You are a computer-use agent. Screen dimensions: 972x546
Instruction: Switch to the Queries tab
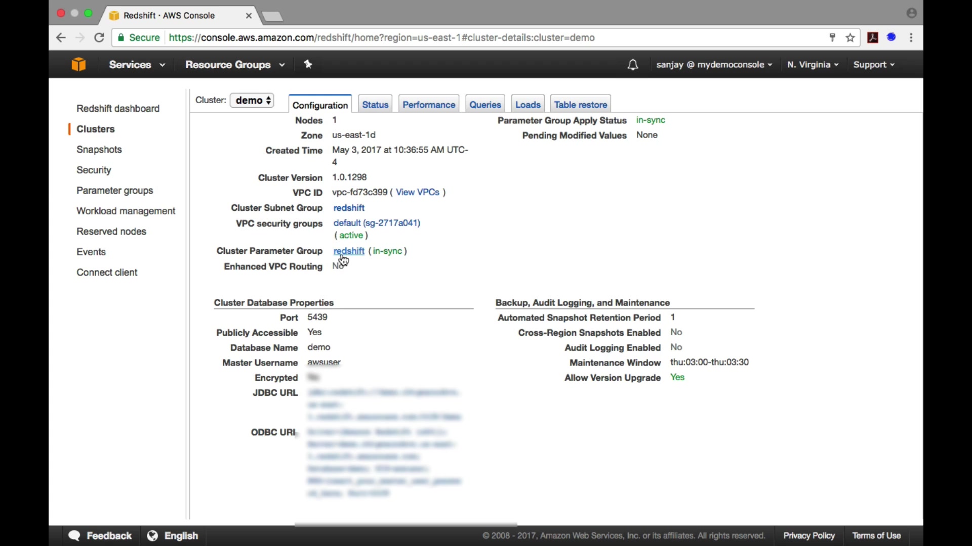[485, 105]
